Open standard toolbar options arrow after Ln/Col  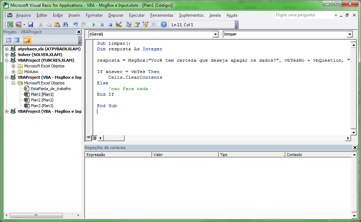tap(237, 25)
